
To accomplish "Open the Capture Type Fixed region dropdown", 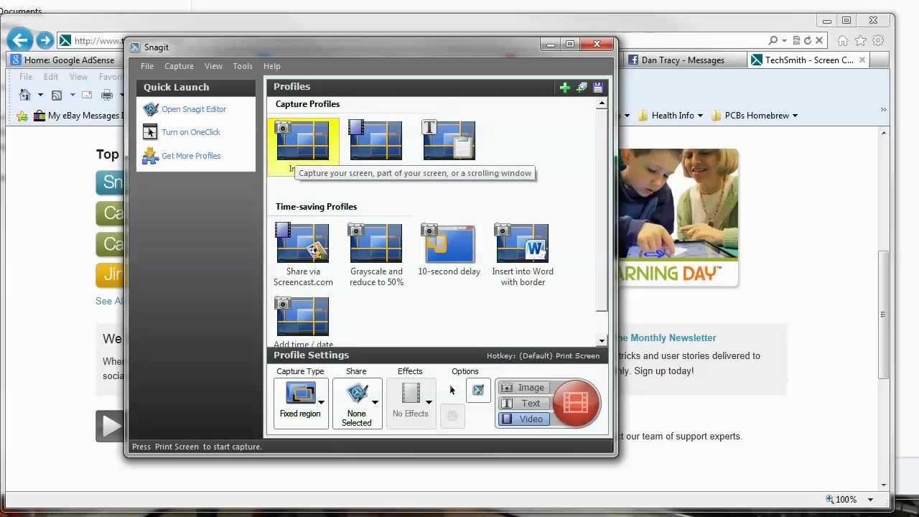I will click(x=301, y=403).
